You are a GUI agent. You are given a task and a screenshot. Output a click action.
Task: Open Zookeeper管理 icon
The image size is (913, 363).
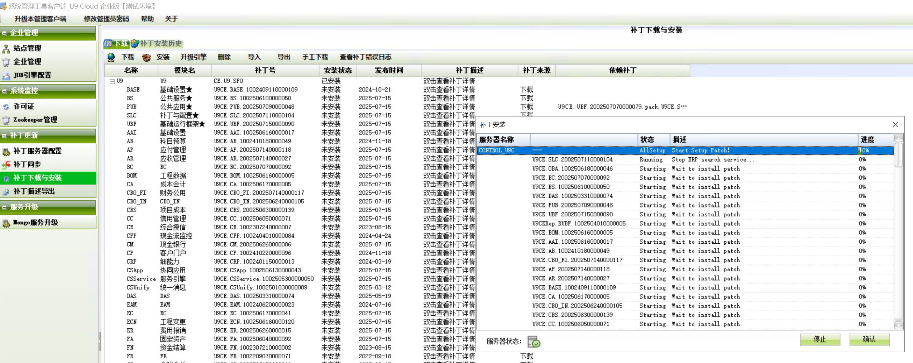click(6, 120)
